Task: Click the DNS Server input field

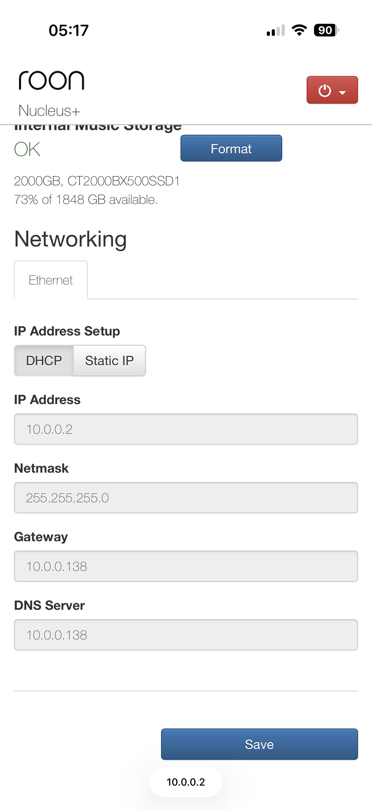Action: (x=186, y=635)
